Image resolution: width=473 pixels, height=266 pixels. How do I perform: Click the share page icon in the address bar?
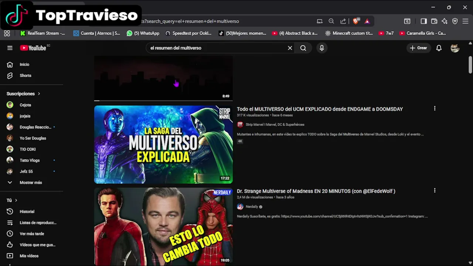343,21
